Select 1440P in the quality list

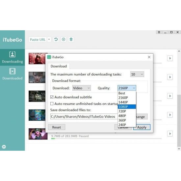(127, 102)
